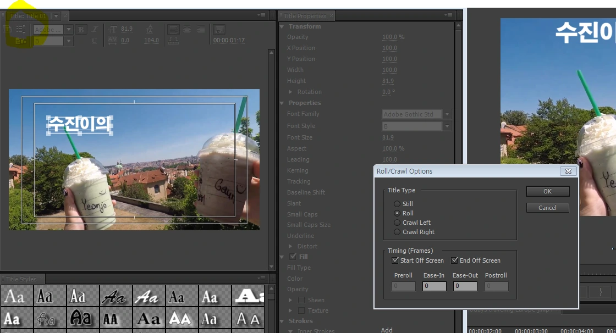Select the Title Styles tab
The height and width of the screenshot is (333, 616).
tap(21, 279)
